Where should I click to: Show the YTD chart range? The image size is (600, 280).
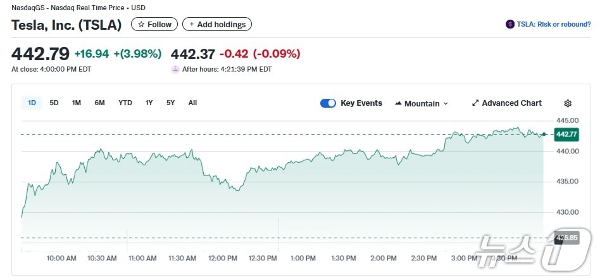click(x=125, y=103)
